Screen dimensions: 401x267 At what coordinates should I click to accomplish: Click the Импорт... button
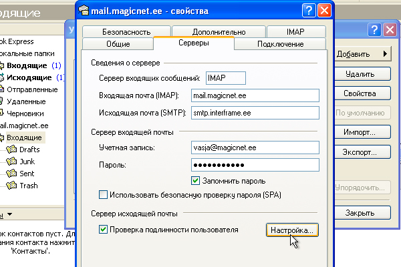pyautogui.click(x=363, y=132)
